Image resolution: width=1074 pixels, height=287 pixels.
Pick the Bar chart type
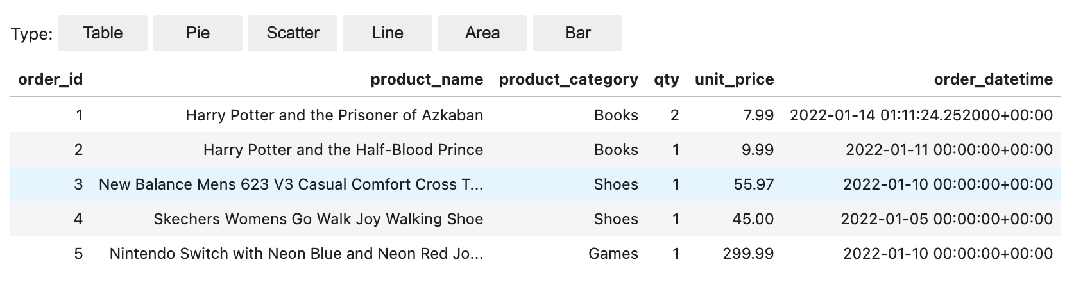coord(577,33)
